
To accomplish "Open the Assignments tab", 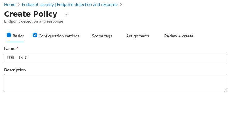I will point(138,36).
